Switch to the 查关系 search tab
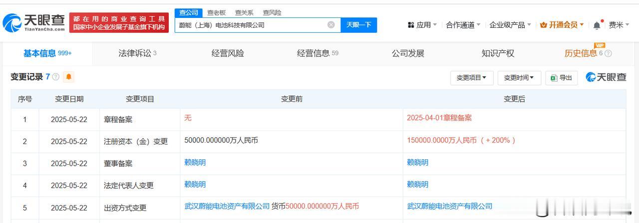Viewport: 639px width, 223px height. point(244,12)
